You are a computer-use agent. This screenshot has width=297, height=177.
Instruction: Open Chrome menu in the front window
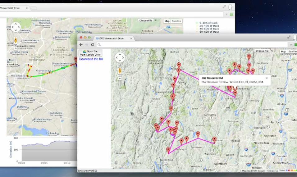point(295,45)
